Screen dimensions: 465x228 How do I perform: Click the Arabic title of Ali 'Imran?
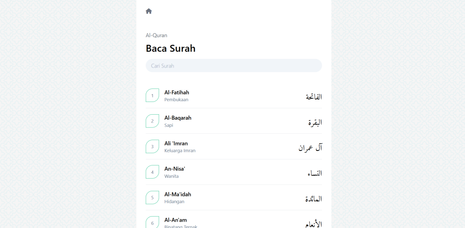pos(310,148)
